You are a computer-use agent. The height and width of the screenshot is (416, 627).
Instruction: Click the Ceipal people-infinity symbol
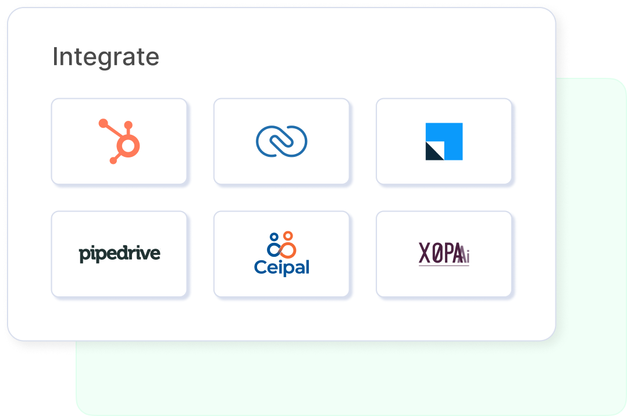[282, 245]
